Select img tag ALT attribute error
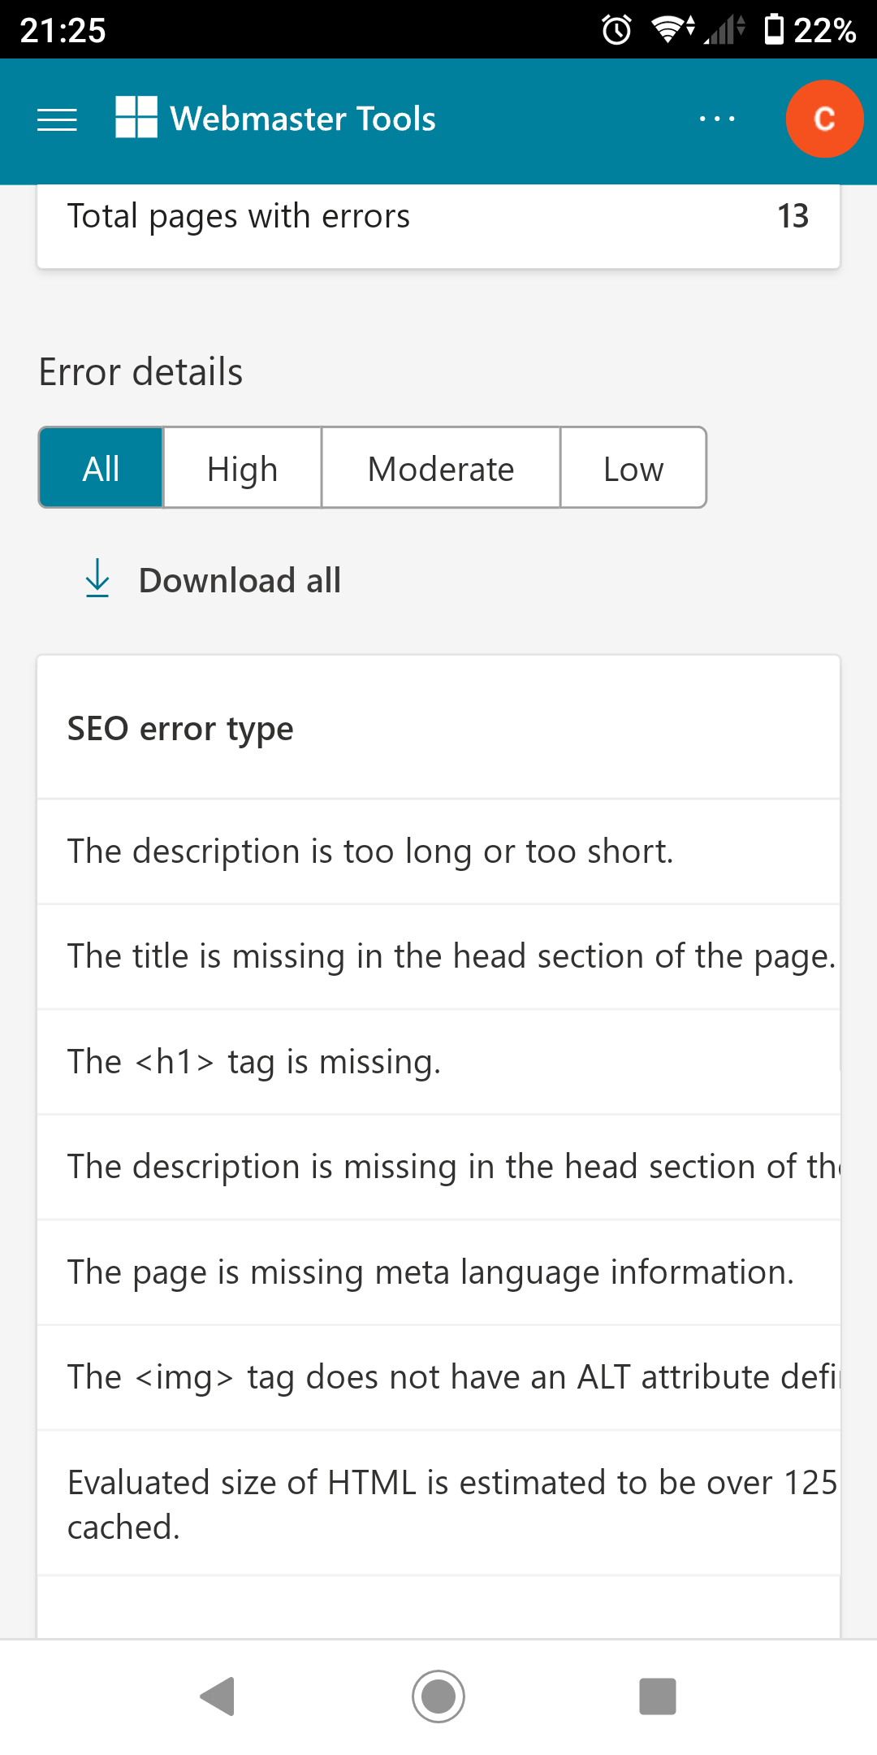Viewport: 877px width, 1755px height. tap(451, 1377)
